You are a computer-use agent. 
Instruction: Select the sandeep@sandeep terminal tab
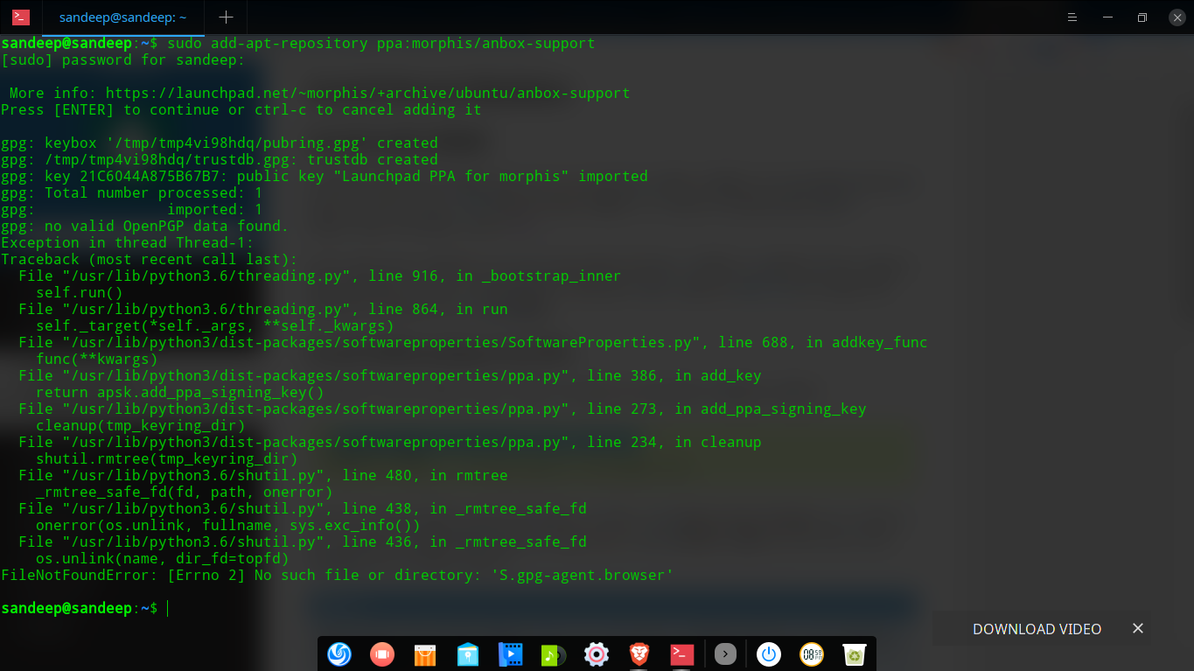click(122, 17)
